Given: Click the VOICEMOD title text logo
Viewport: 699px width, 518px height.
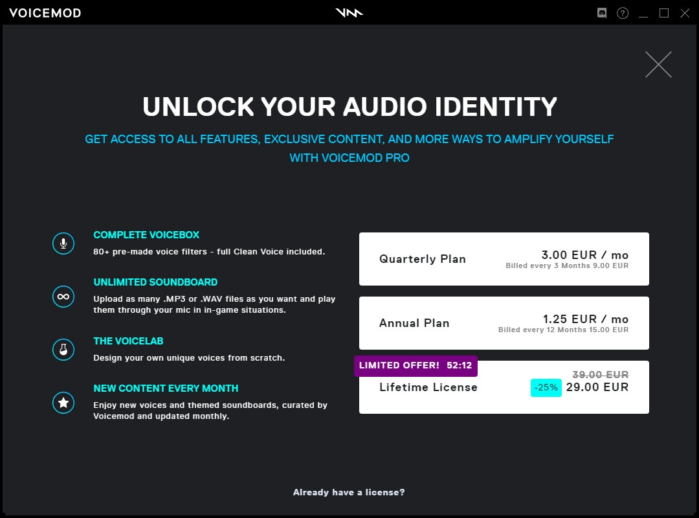Looking at the screenshot, I should coord(45,13).
